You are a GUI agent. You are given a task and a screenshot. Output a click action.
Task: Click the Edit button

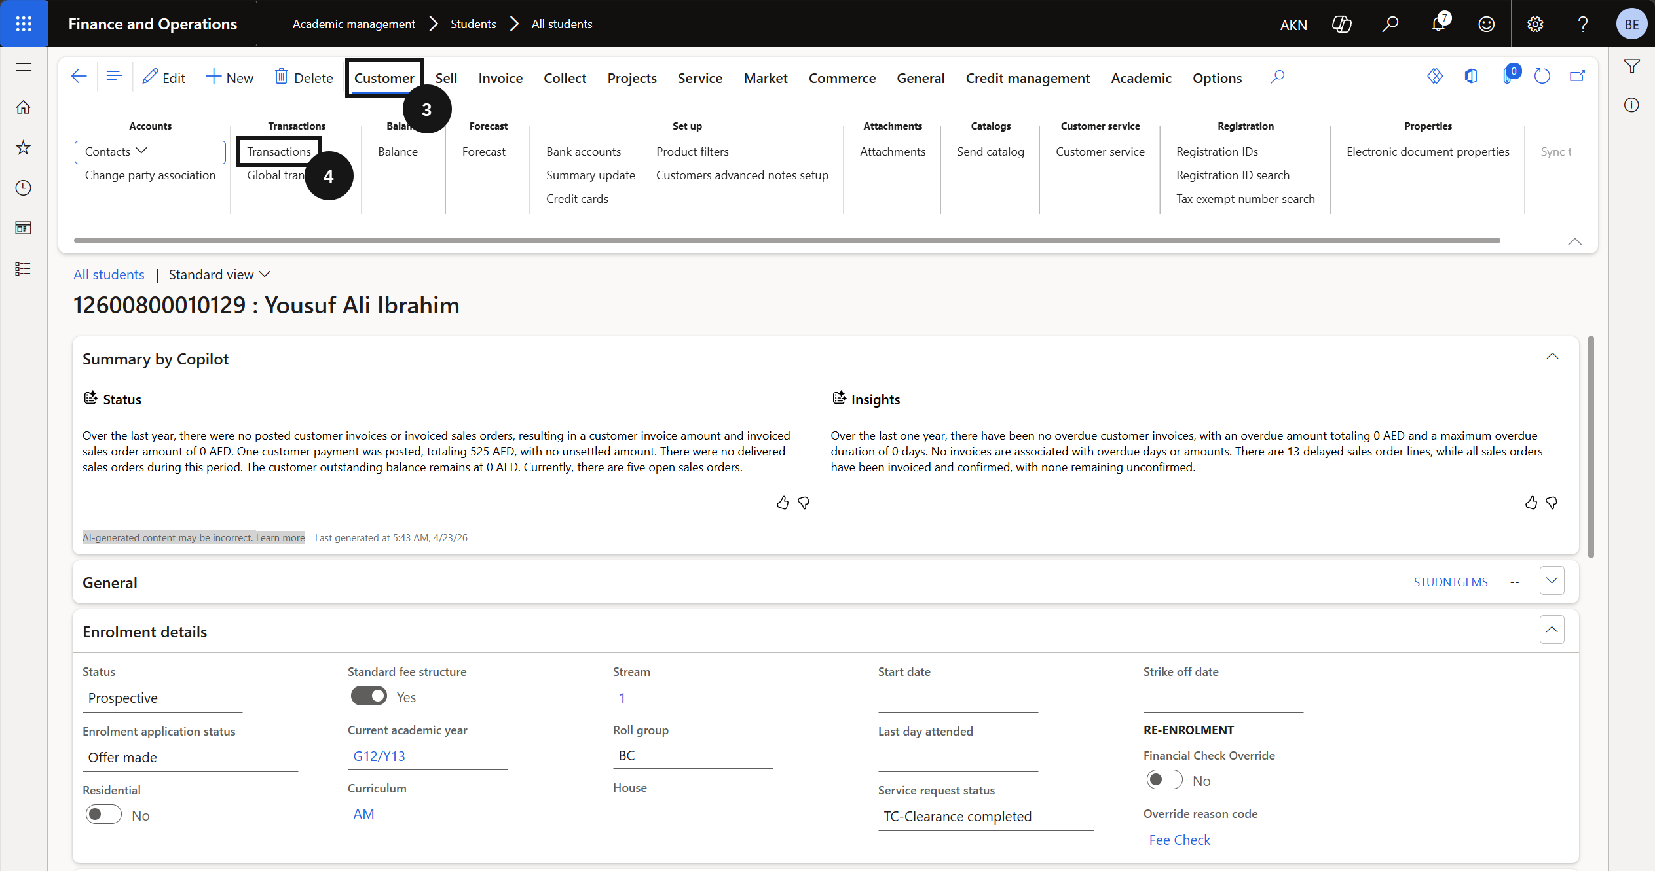tap(164, 78)
